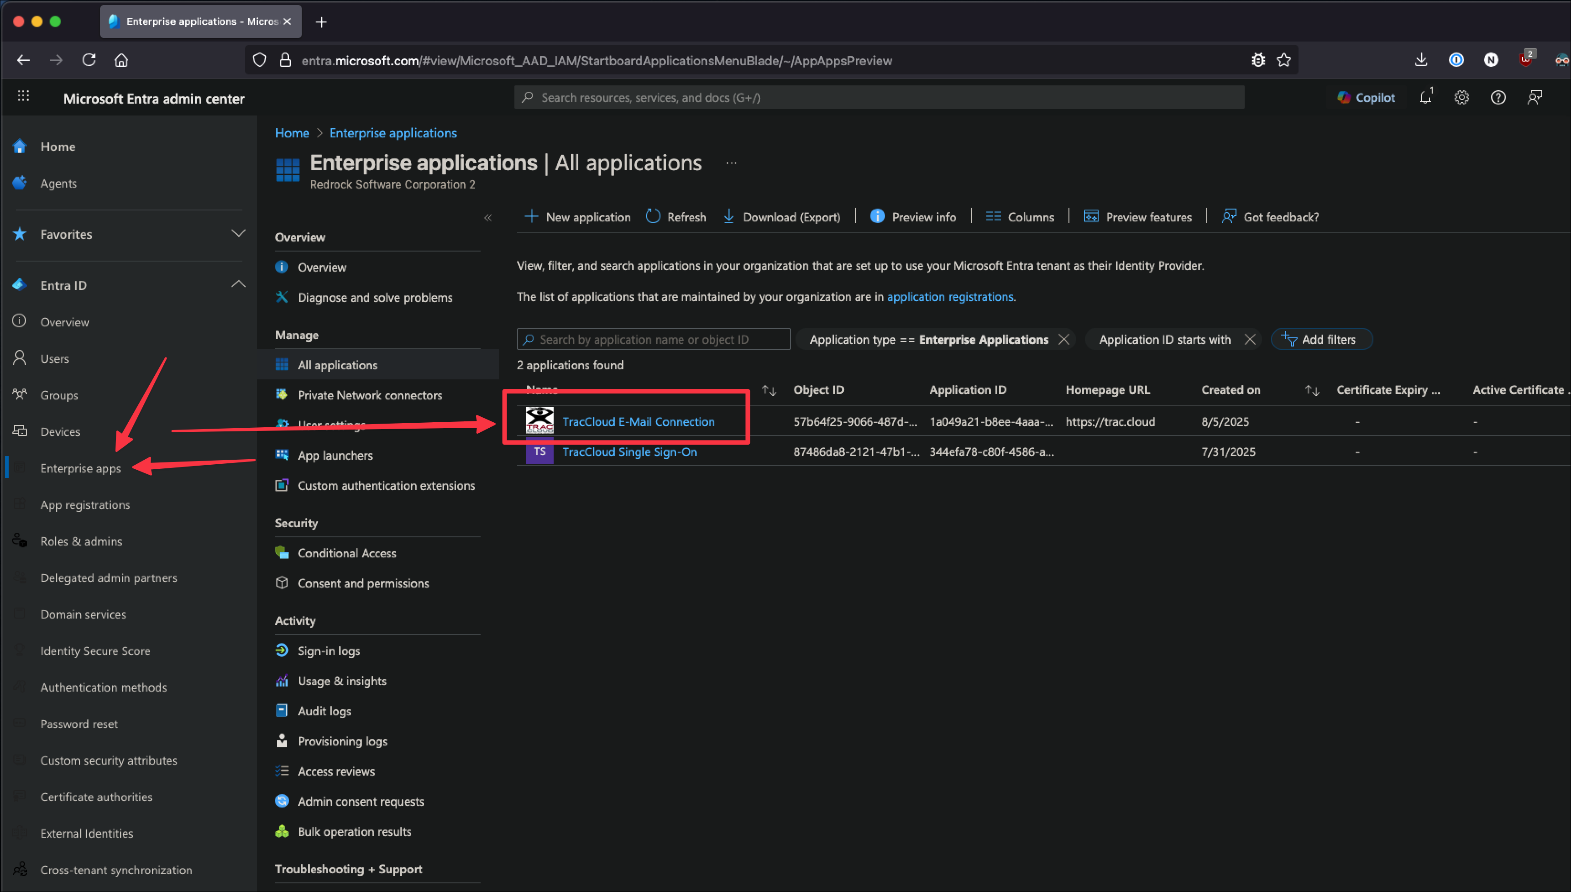This screenshot has width=1571, height=892.
Task: Click the Refresh toolbar button
Action: click(676, 217)
